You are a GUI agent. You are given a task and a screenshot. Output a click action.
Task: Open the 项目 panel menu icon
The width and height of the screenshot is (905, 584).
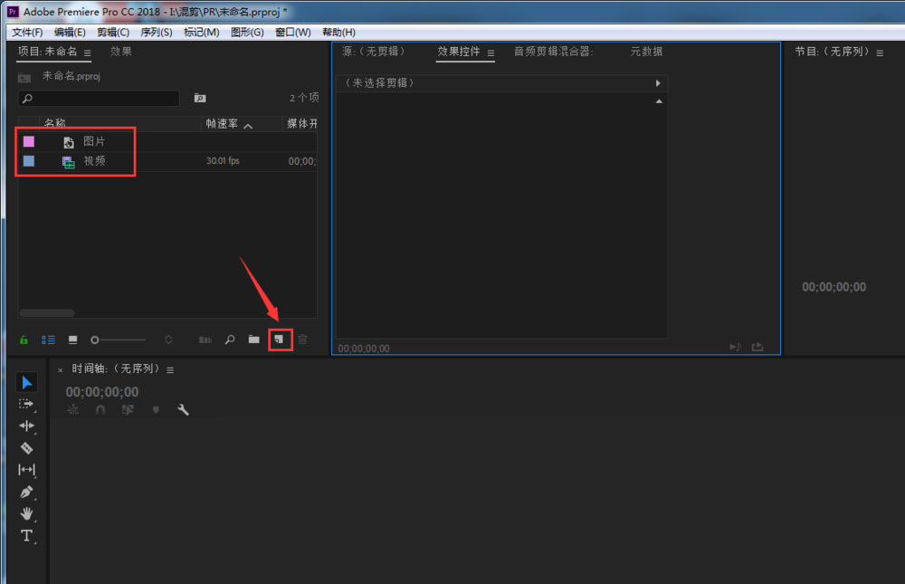(x=87, y=53)
